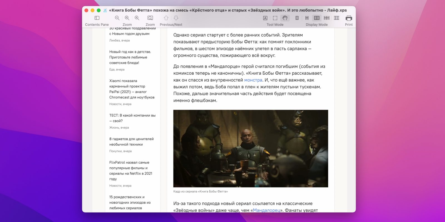Click paragraph starting 'До появления в «Мандалорце»'
Screen dimensions: 445x222
point(249,84)
